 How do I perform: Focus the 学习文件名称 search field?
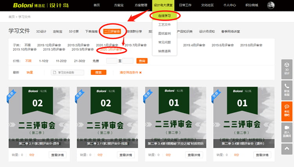(67, 73)
